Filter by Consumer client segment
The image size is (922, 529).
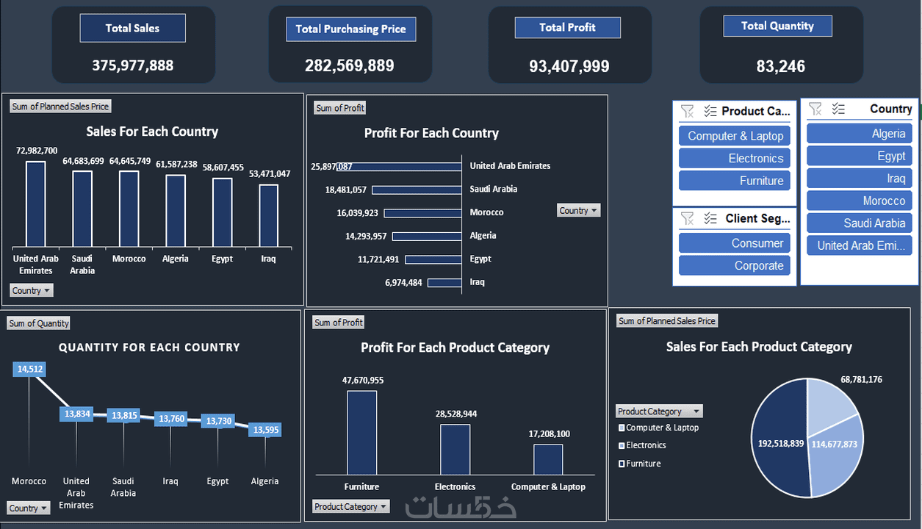[735, 243]
